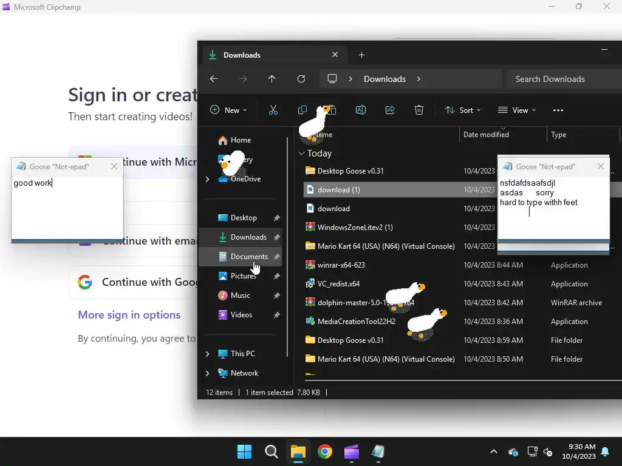Click the chevron before Downloads in address bar
This screenshot has height=466, width=622.
tap(350, 79)
